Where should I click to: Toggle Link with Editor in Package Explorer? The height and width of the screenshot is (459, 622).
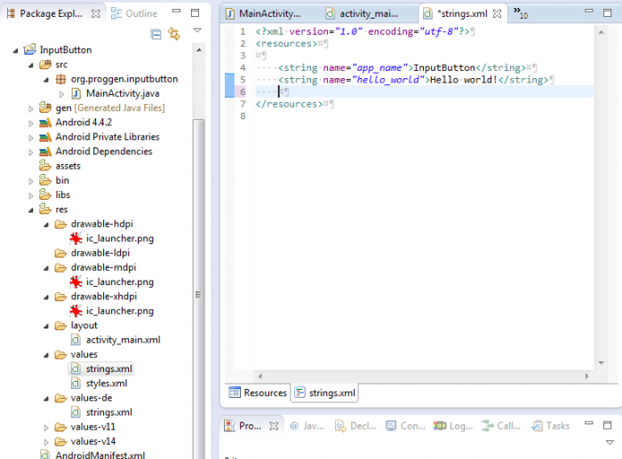pyautogui.click(x=174, y=34)
